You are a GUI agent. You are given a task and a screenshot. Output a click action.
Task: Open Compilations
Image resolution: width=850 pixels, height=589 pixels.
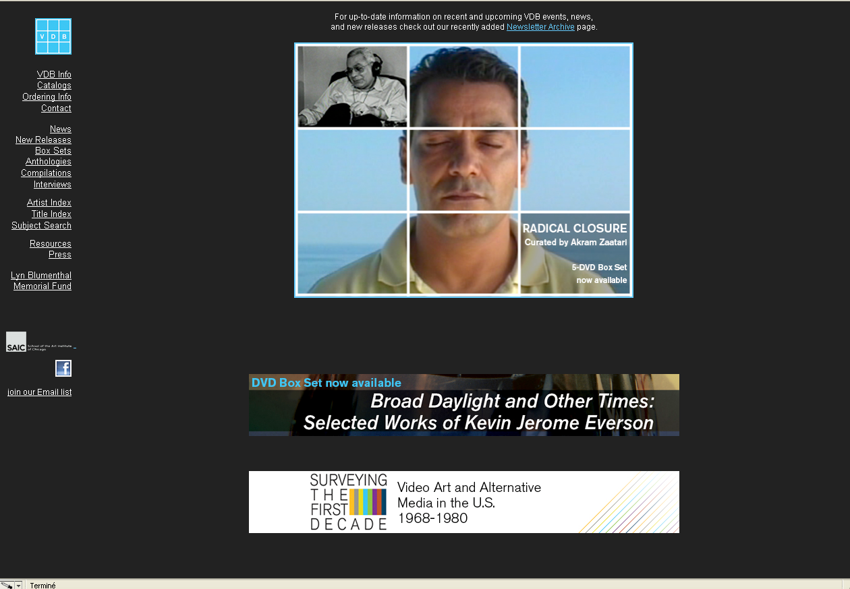tap(46, 173)
